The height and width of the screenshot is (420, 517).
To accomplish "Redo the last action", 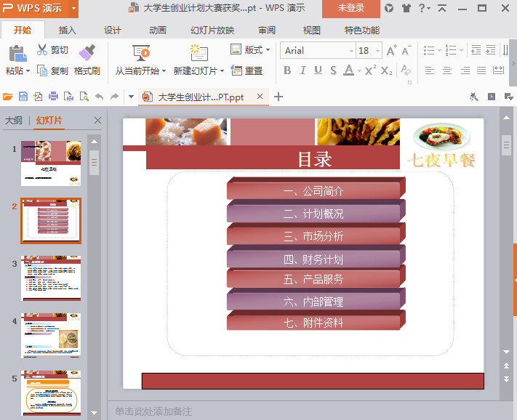I will pyautogui.click(x=114, y=97).
